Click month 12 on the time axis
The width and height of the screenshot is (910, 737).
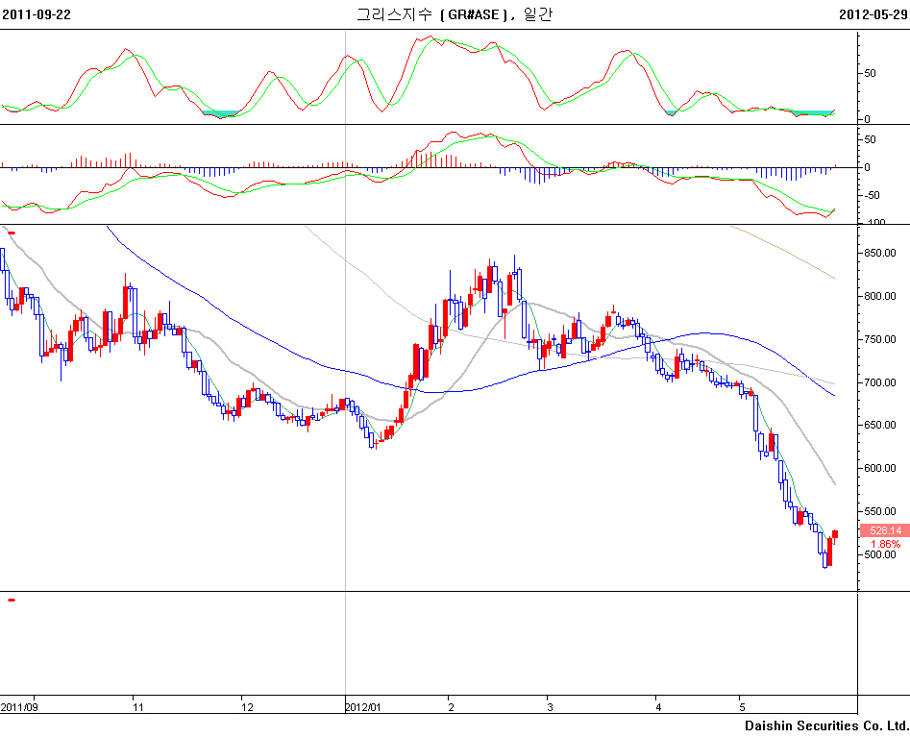[x=247, y=706]
